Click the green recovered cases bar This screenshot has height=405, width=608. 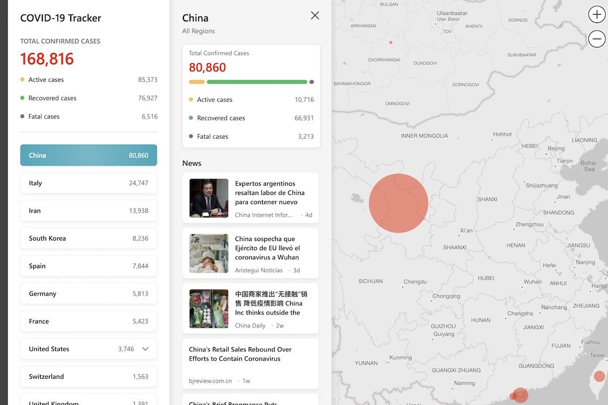[x=257, y=82]
